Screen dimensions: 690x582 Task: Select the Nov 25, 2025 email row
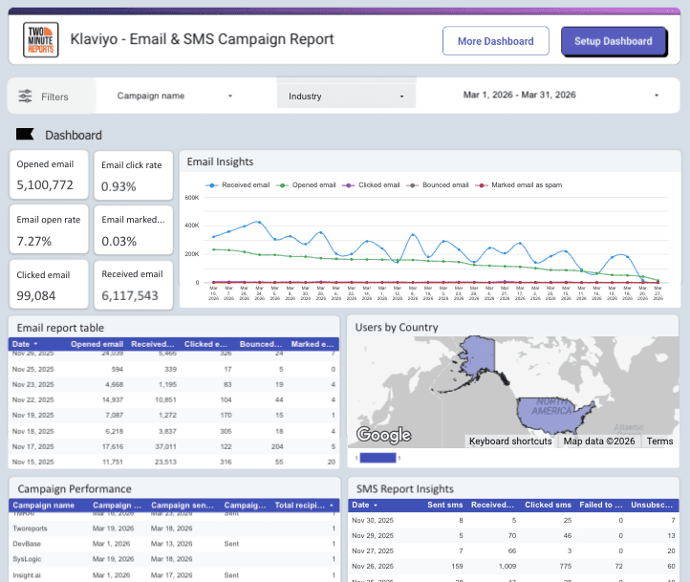click(x=174, y=369)
